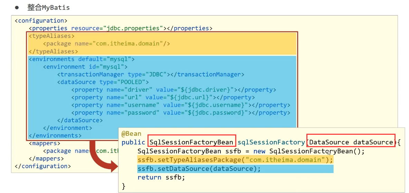Screen dimensions: 409x193
Task: Click the "return ssfb;" line
Action: [x=161, y=177]
